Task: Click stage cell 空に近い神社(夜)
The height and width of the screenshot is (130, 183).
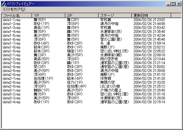Action: pyautogui.click(x=114, y=51)
